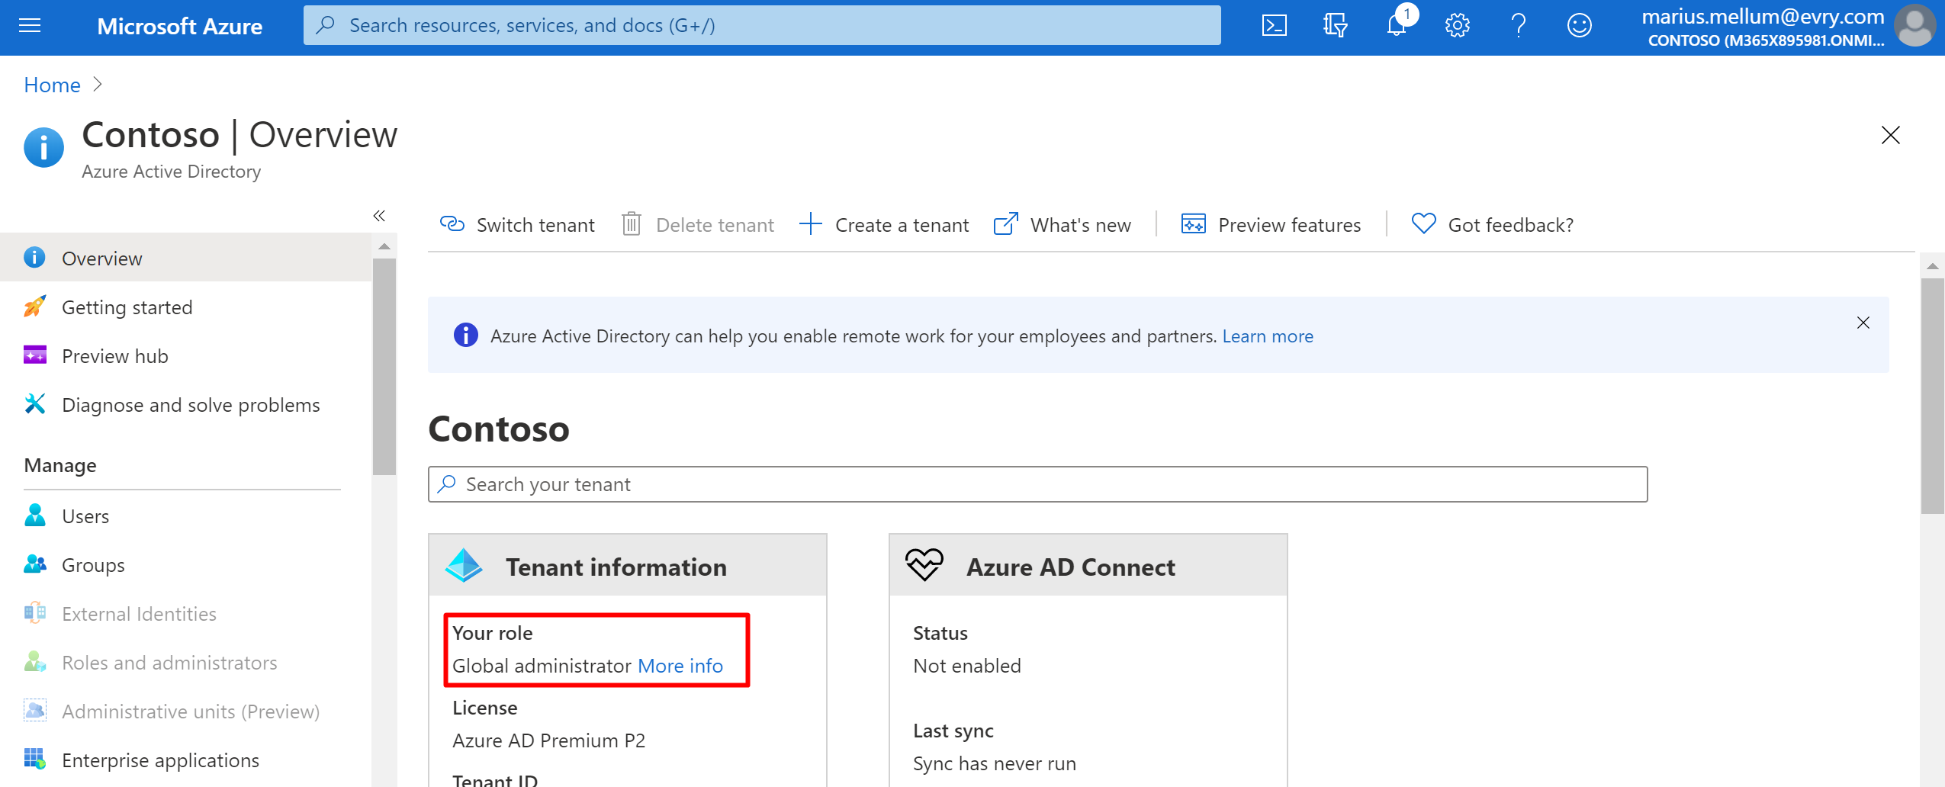
Task: Click the user avatar in the corner
Action: pyautogui.click(x=1914, y=25)
